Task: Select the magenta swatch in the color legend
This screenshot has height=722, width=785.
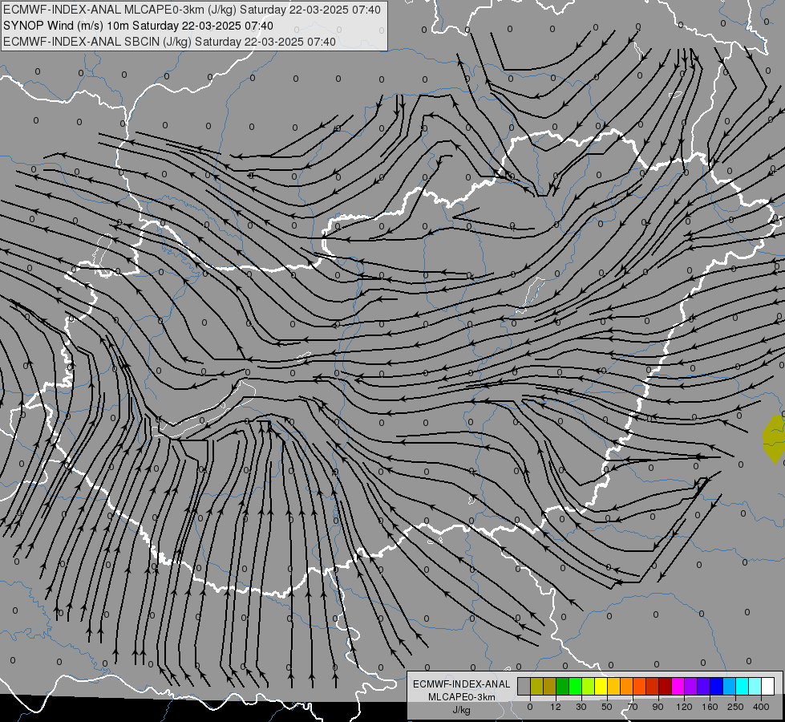Action: pos(678,686)
